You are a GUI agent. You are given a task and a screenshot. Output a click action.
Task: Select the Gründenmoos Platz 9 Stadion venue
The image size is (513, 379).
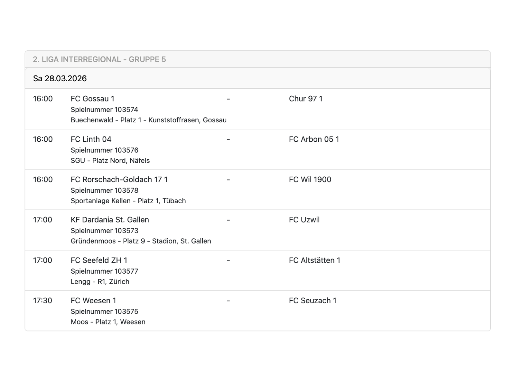click(141, 241)
